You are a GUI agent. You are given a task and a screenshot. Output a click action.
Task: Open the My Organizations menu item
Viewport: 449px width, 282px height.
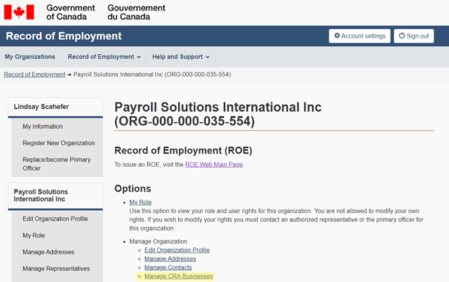[29, 57]
